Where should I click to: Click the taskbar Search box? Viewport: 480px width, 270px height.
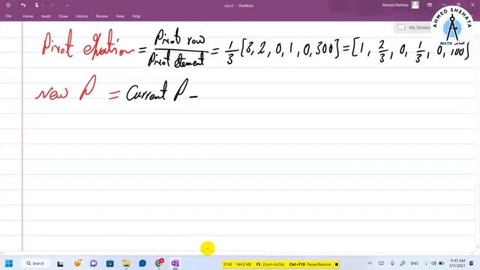(35, 263)
